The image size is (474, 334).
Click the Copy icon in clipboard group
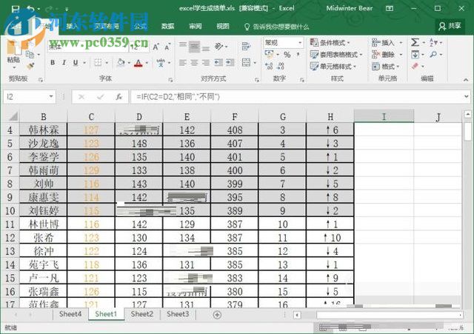point(30,55)
